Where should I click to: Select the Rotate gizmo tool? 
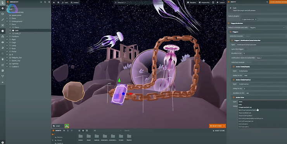pyautogui.click(x=3, y=14)
